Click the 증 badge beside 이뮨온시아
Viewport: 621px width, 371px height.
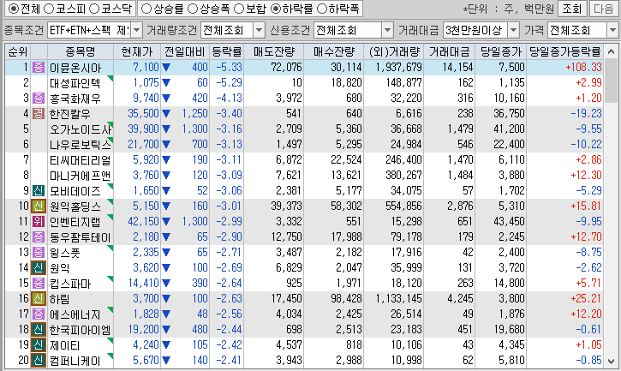tap(39, 67)
